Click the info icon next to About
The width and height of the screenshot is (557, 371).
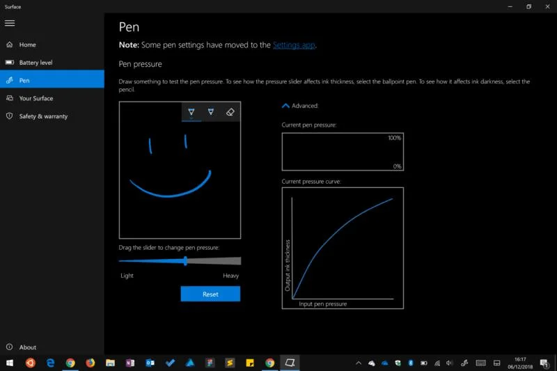coord(10,347)
